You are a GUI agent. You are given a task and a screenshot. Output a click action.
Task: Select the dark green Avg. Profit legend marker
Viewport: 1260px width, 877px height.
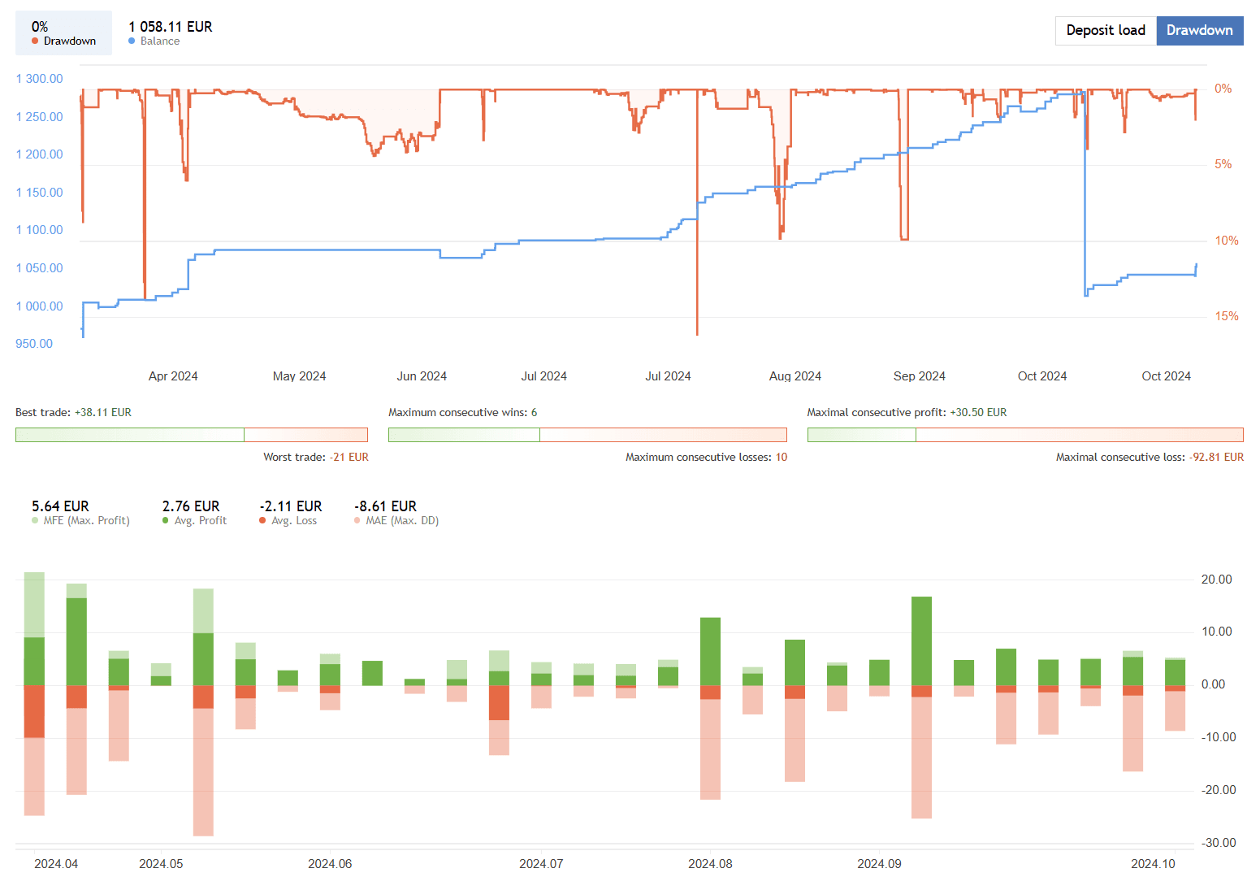pos(165,520)
